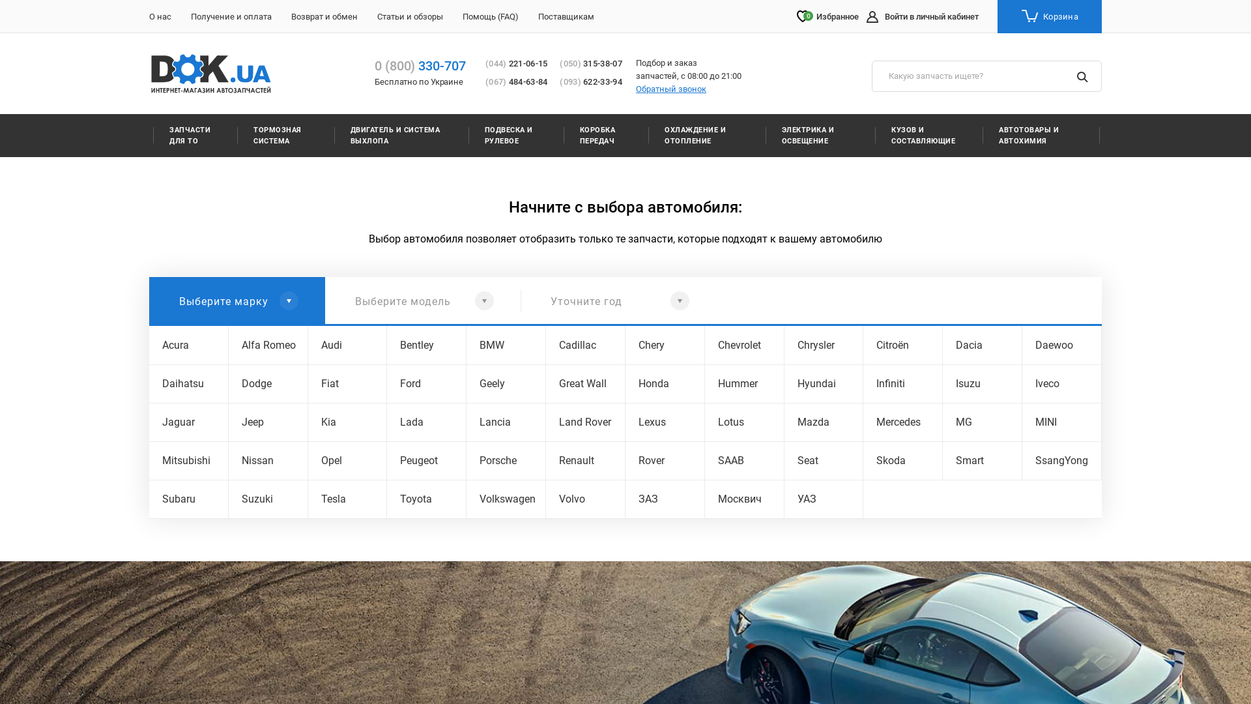
Task: Open 'Возврат и обмен' page
Action: [x=324, y=17]
